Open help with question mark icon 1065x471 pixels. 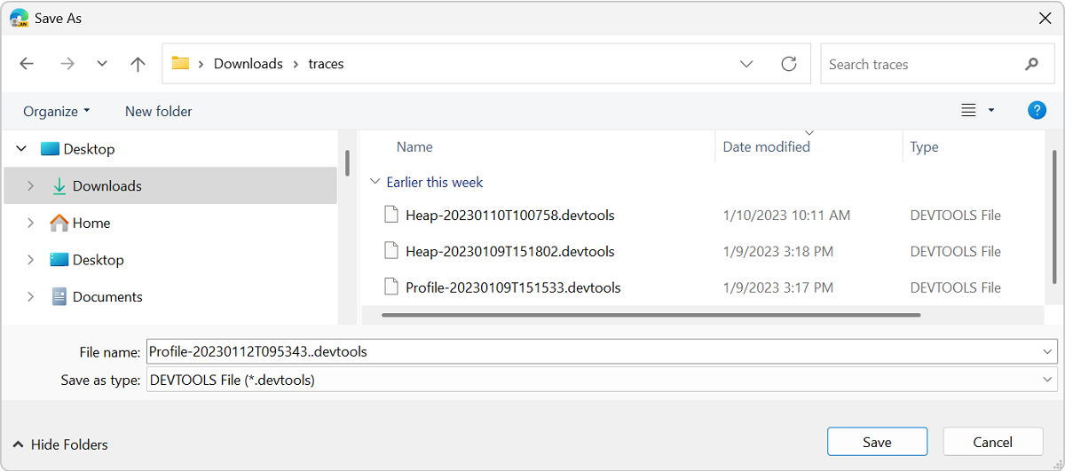point(1037,110)
